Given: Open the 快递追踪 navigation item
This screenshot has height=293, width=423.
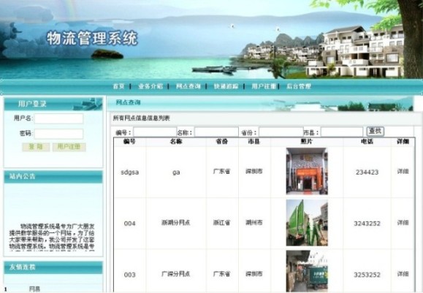Looking at the screenshot, I should point(226,86).
